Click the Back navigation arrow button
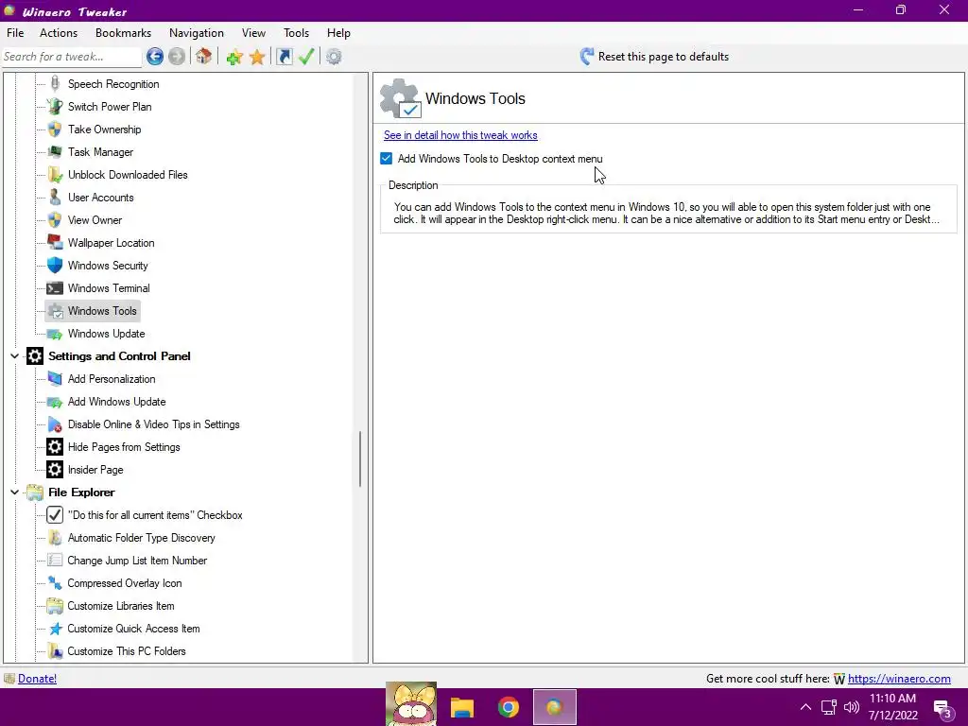 (155, 57)
